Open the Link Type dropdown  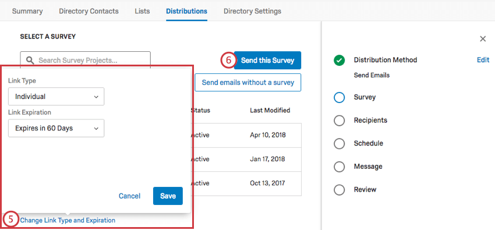point(56,97)
